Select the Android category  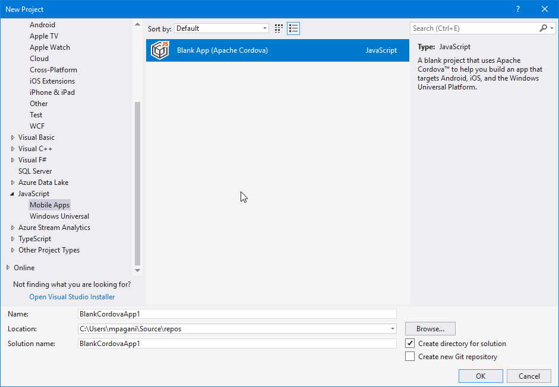tap(42, 24)
